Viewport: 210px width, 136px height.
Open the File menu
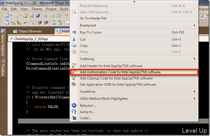click(x=5, y=9)
